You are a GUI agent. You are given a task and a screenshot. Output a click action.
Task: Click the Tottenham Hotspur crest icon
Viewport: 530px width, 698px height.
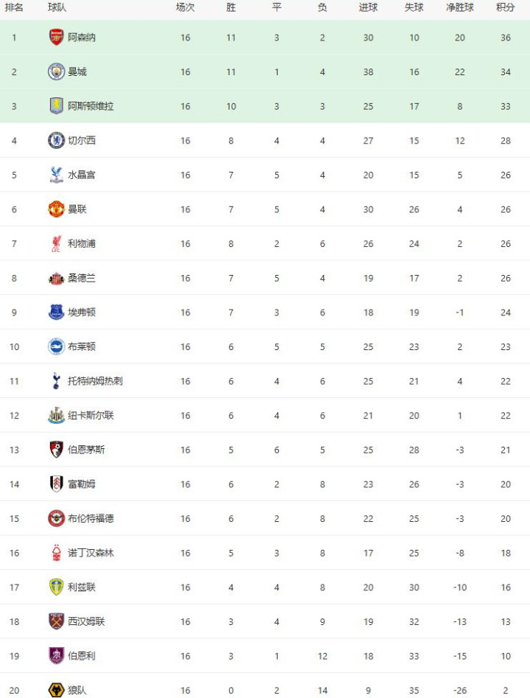(x=56, y=381)
